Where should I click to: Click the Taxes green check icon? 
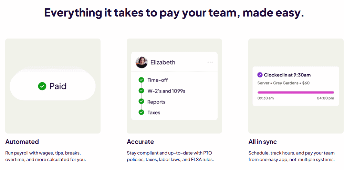(141, 112)
